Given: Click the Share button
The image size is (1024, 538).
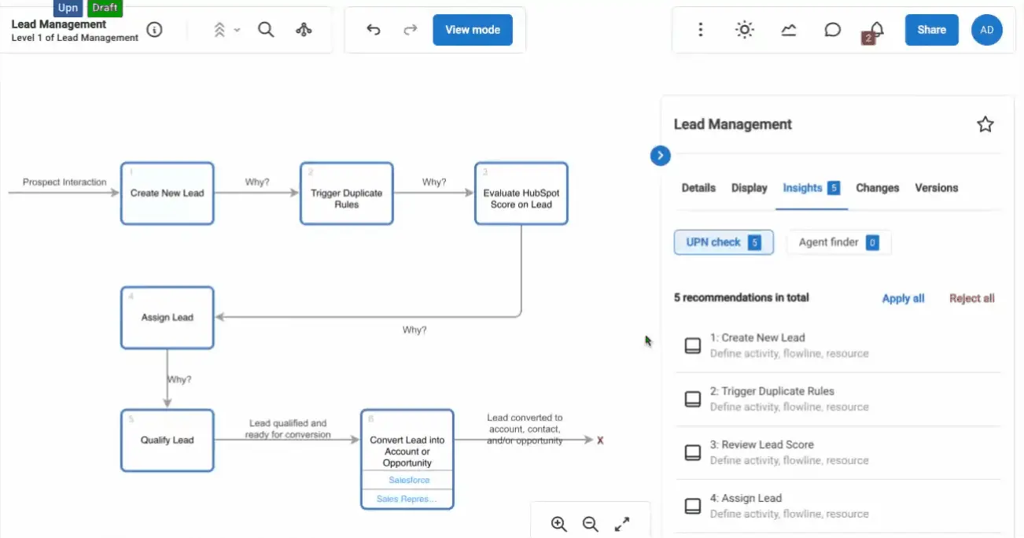Looking at the screenshot, I should tap(931, 30).
